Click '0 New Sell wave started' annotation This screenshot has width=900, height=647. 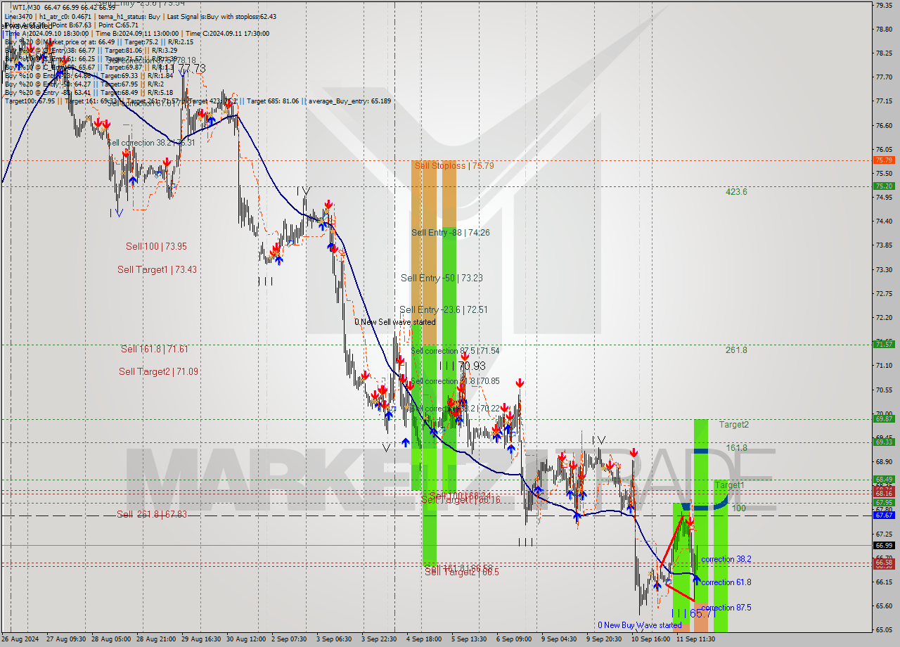click(x=395, y=322)
